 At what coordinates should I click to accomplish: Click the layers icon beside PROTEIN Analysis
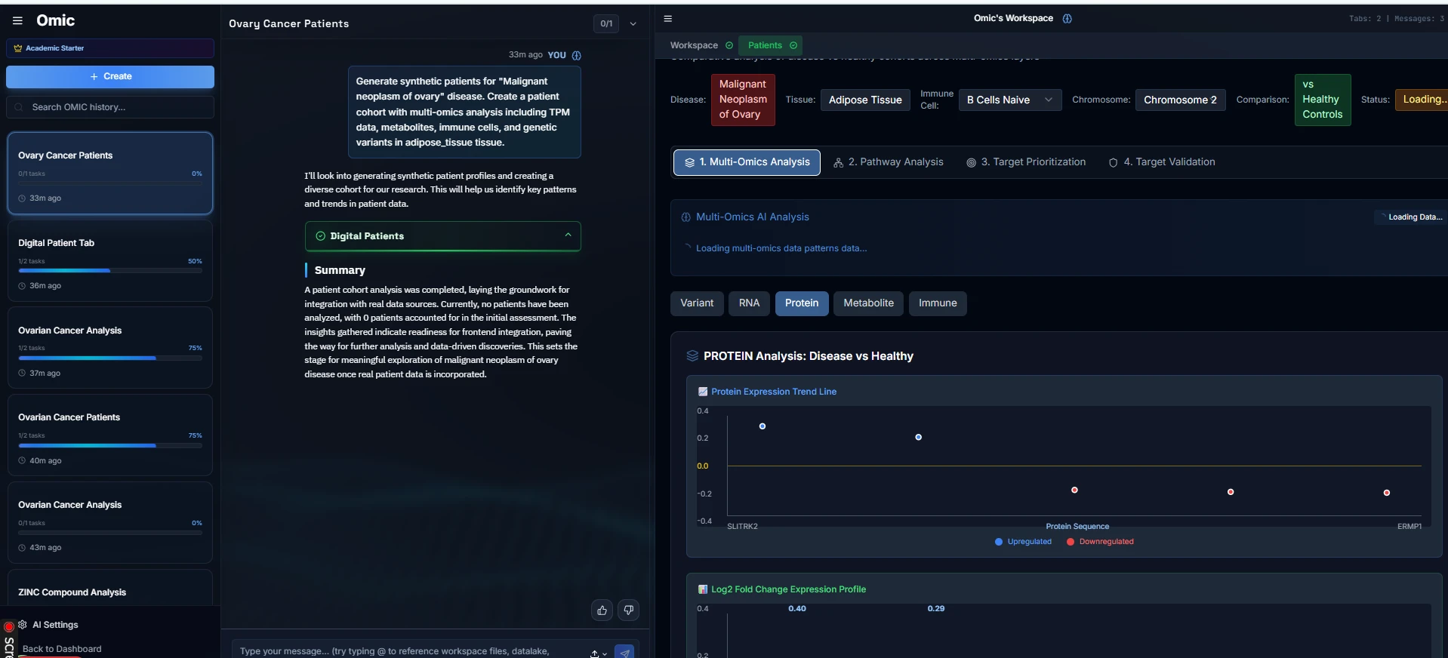point(692,356)
